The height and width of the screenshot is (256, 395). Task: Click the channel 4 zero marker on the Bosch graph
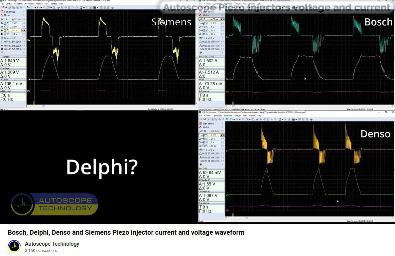(227, 92)
